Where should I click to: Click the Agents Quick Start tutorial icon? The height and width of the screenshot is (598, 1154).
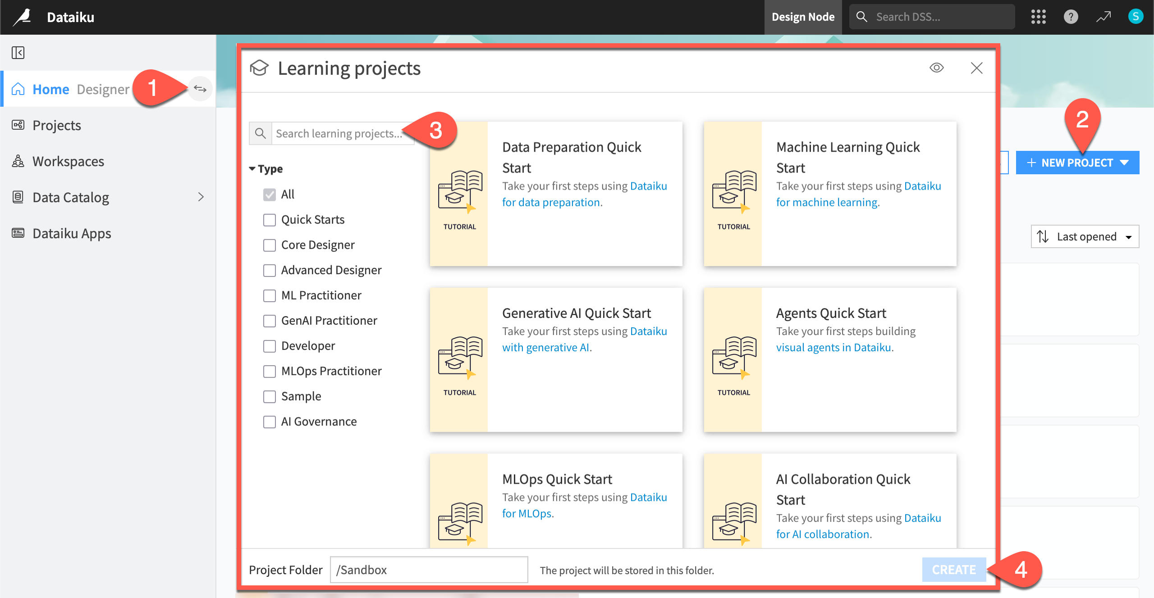733,358
